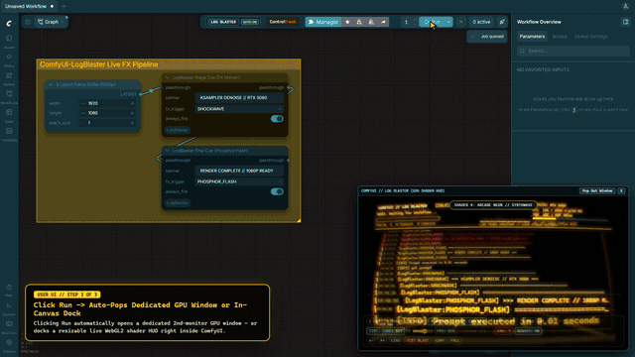Image resolution: width=635 pixels, height=357 pixels.
Task: Collapse the LogBlaster Final Cue node
Action: [167, 151]
